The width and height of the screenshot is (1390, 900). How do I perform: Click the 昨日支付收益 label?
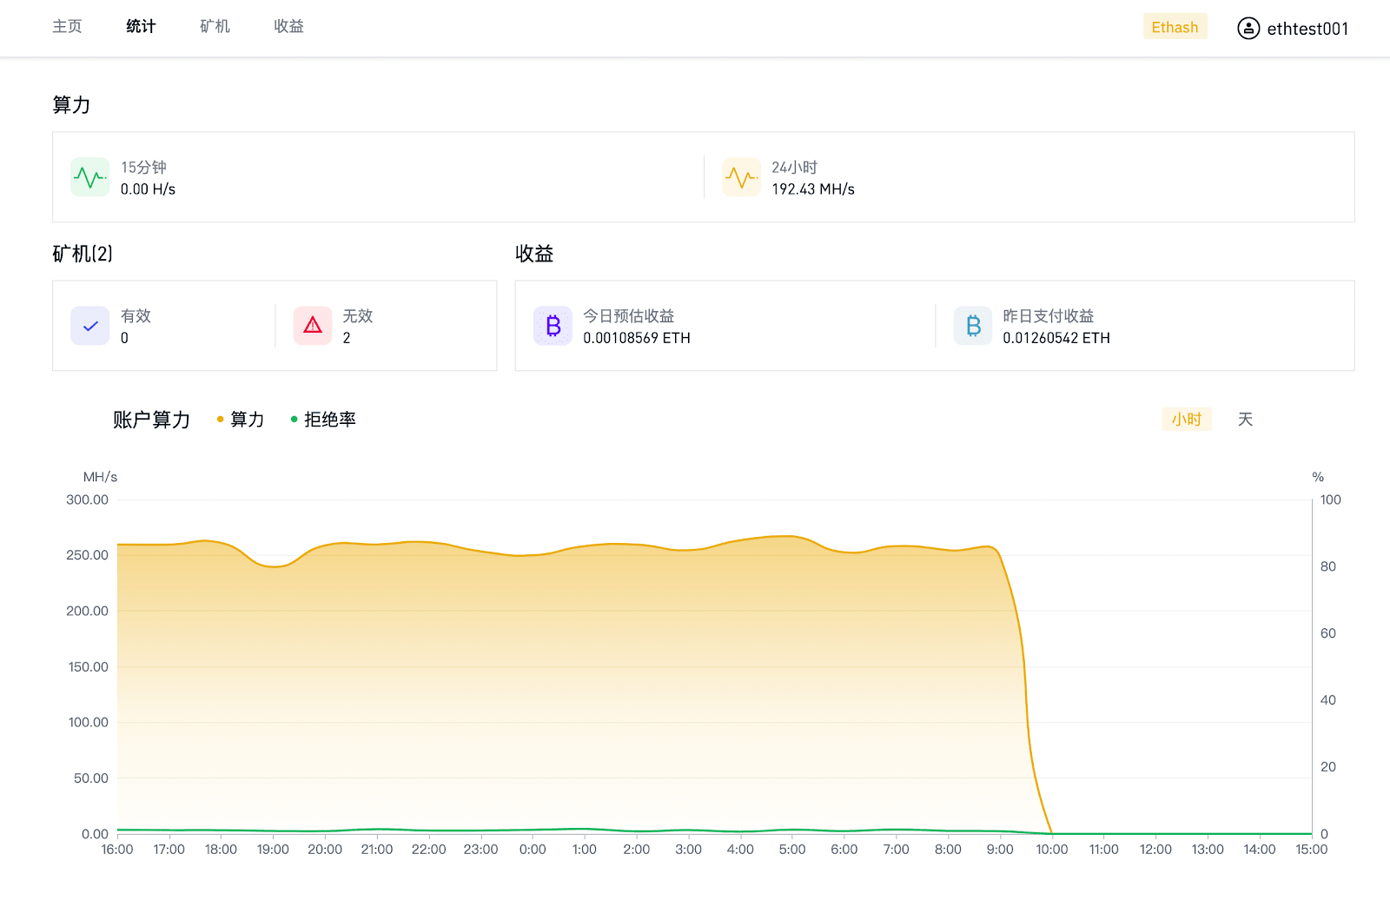tap(1049, 316)
